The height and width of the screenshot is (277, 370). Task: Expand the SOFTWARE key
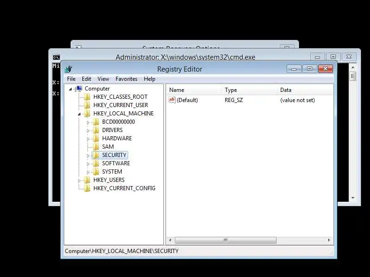pyautogui.click(x=88, y=164)
